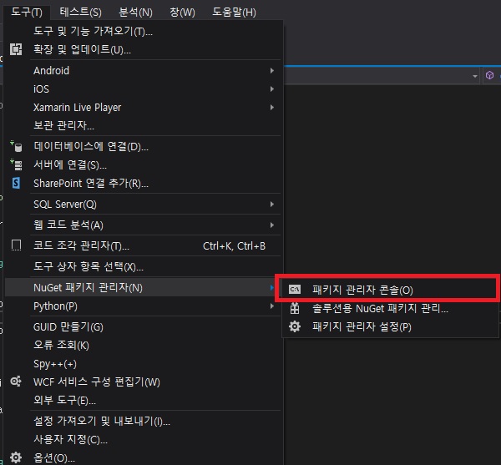This screenshot has width=501, height=465.
Task: Launch Spy++(+)
Action: tap(55, 363)
